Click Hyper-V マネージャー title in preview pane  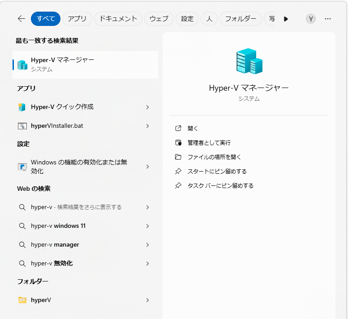(249, 88)
